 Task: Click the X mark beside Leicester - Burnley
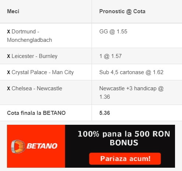(x=8, y=56)
